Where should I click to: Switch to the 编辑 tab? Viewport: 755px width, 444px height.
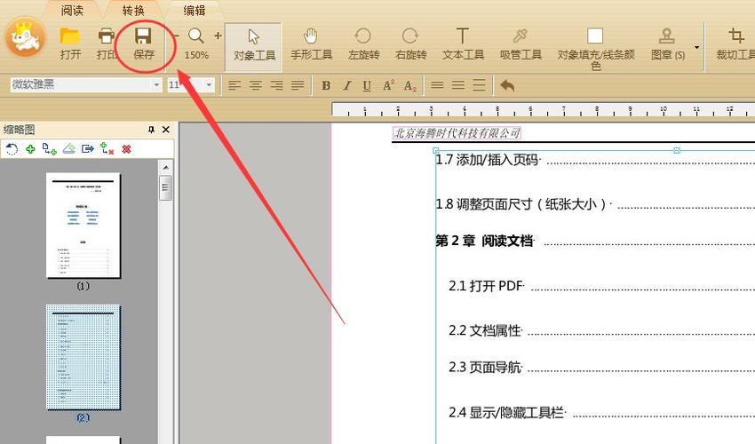pos(194,10)
